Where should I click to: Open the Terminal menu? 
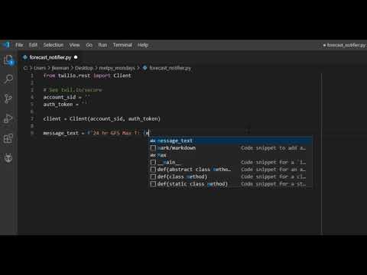point(122,45)
